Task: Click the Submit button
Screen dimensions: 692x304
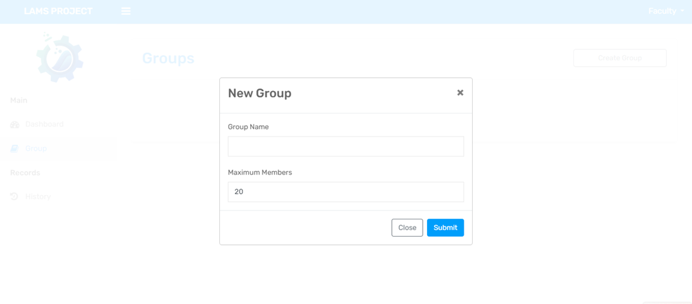Action: (445, 228)
